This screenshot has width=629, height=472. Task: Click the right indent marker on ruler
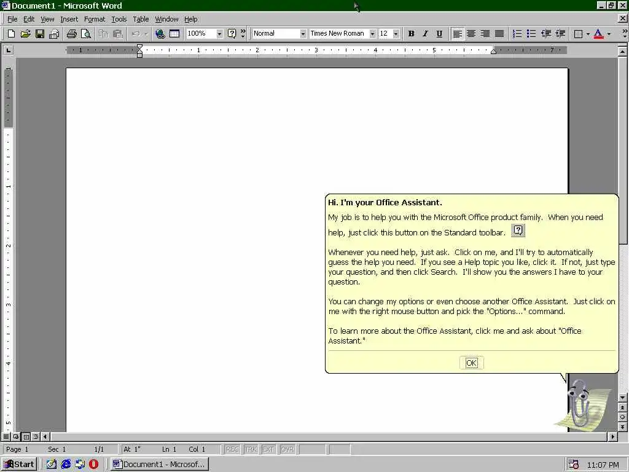[493, 52]
